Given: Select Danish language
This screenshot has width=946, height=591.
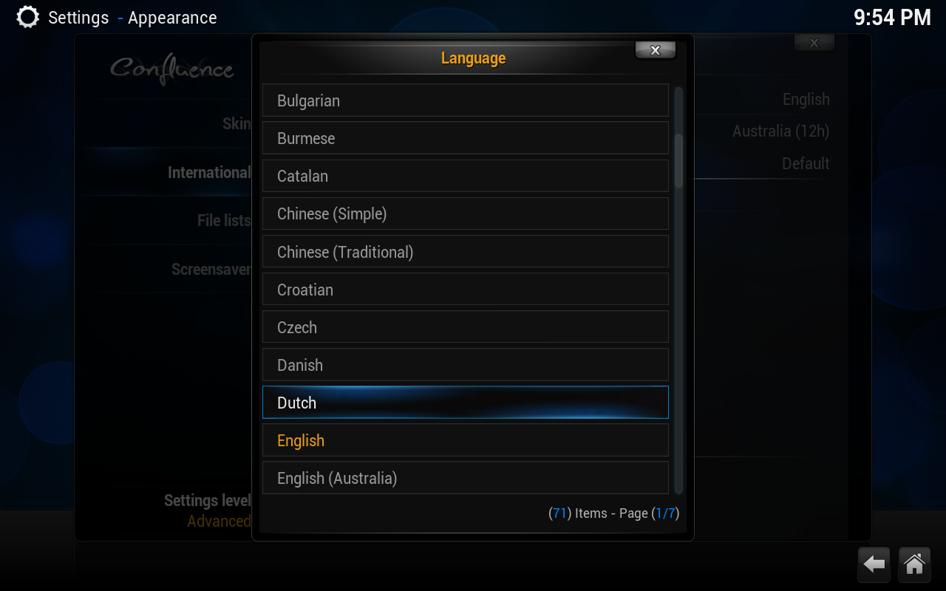Looking at the screenshot, I should pos(466,365).
